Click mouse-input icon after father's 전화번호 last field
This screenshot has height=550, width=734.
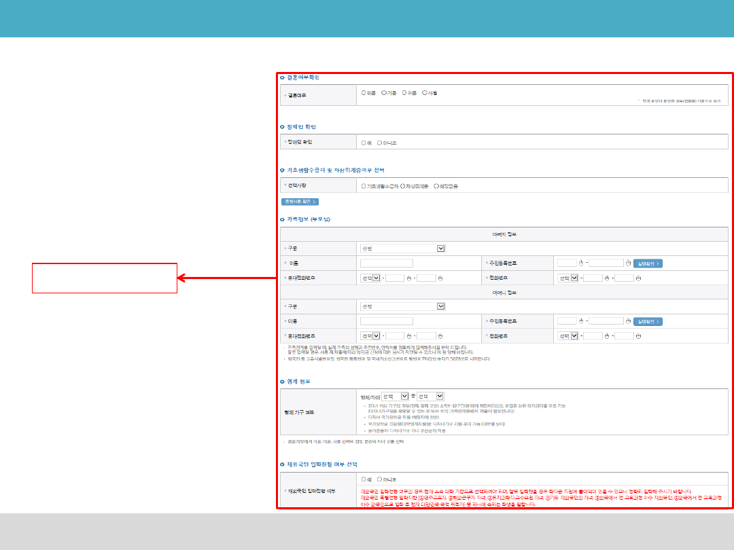(x=638, y=278)
